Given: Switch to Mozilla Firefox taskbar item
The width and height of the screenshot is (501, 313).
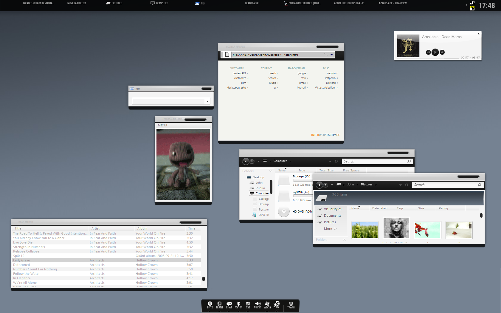Looking at the screenshot, I should [x=77, y=3].
